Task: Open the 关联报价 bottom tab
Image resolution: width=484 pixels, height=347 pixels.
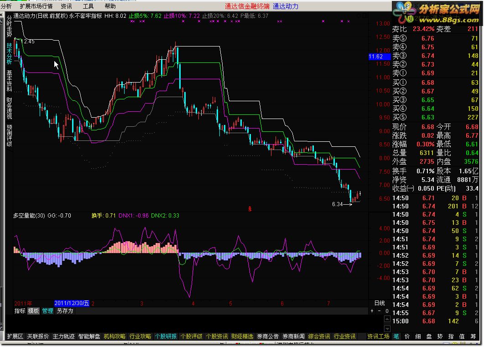Action: (38, 336)
